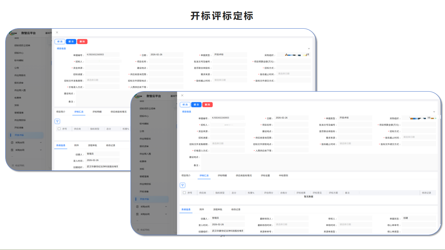Image resolution: width=445 pixels, height=250 pixels.
Task: Click 项目名称 input field in front screenshot
Action: pos(291,125)
